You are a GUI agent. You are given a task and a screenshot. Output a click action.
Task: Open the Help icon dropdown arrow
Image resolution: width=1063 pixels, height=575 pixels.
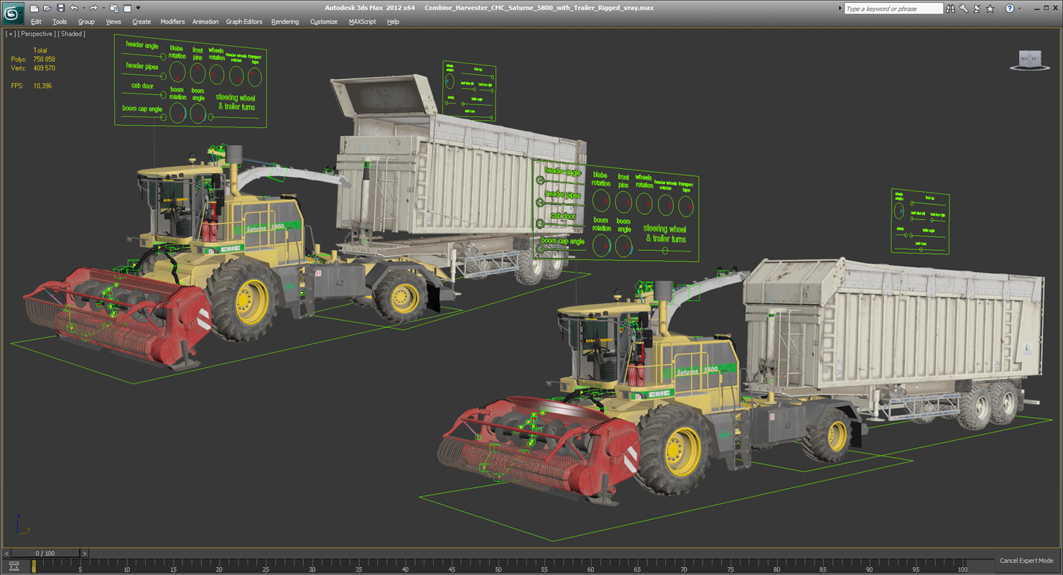pyautogui.click(x=1020, y=9)
